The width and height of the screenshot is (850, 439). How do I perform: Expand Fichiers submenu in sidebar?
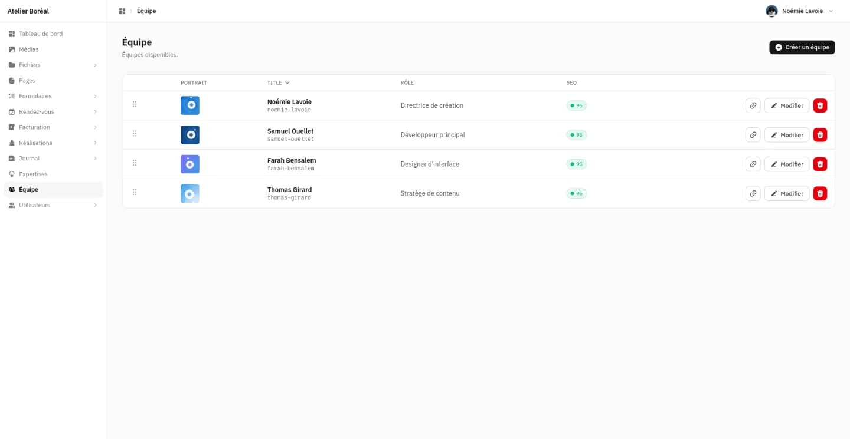[96, 65]
